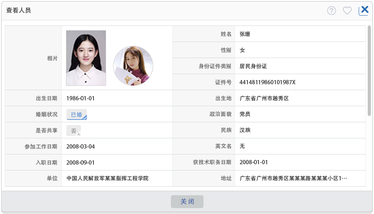This screenshot has width=374, height=214.
Task: Click the 政治面貌 value 党员
Action: pos(245,114)
